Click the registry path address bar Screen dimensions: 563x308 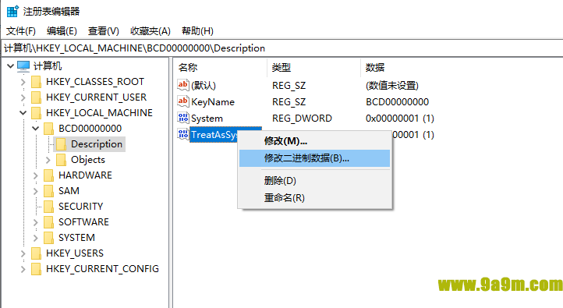click(x=283, y=48)
